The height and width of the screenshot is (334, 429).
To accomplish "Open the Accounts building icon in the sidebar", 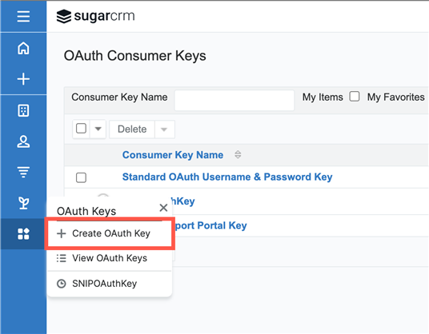I will coord(23,110).
